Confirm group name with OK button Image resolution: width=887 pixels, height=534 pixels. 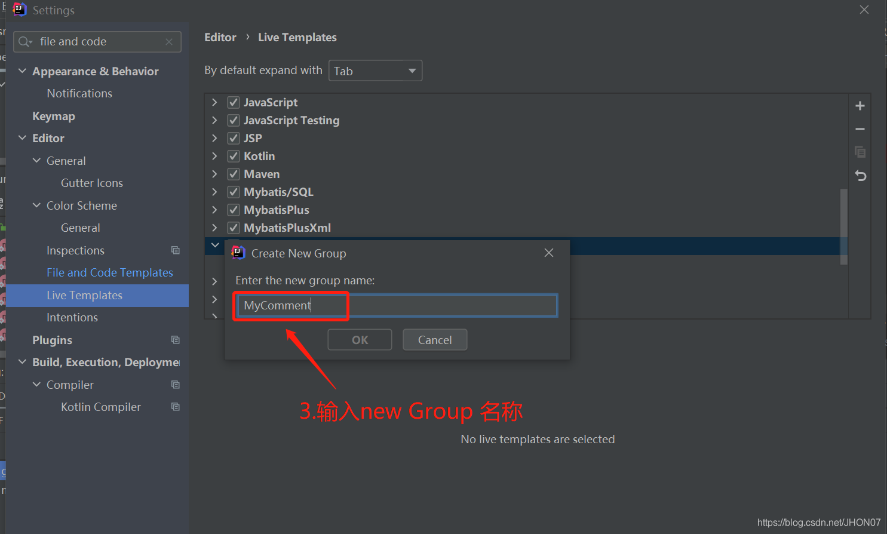tap(360, 340)
